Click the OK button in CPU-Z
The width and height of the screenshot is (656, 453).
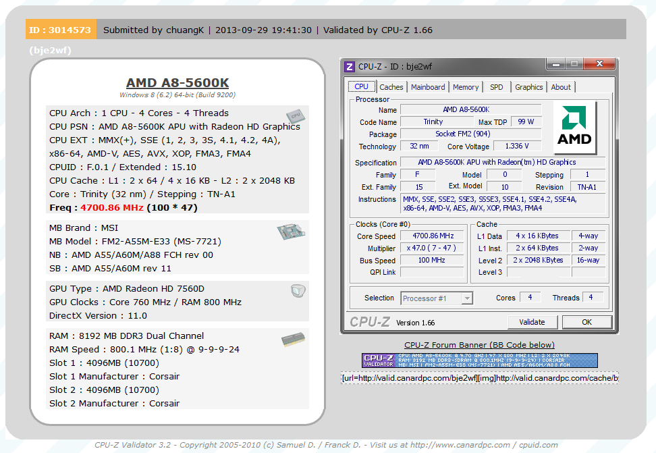(586, 322)
